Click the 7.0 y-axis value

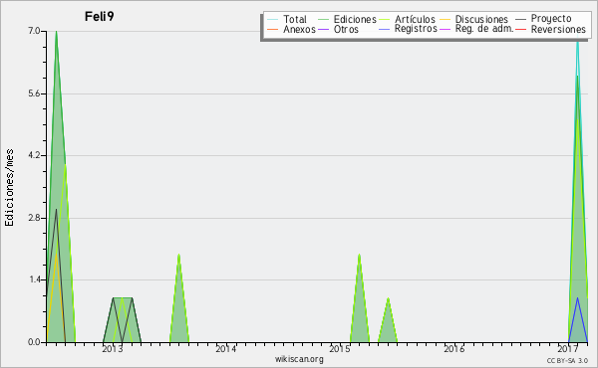(x=34, y=31)
